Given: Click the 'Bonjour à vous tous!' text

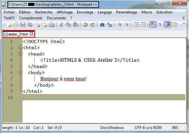Looking at the screenshot, I should pos(63,79).
